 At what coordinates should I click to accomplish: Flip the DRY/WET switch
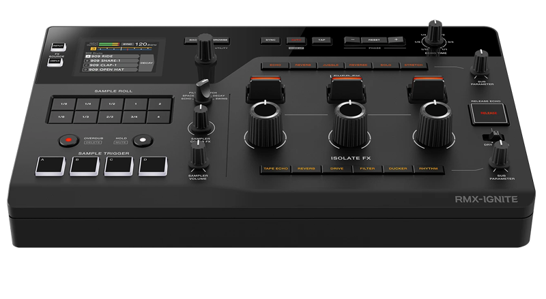[493, 136]
